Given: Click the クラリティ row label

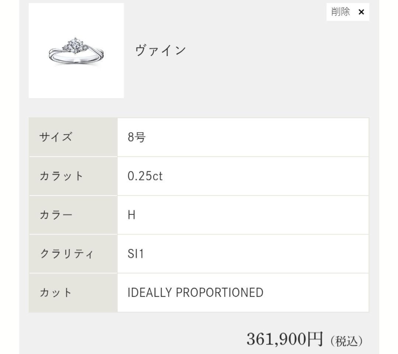Looking at the screenshot, I should [67, 254].
